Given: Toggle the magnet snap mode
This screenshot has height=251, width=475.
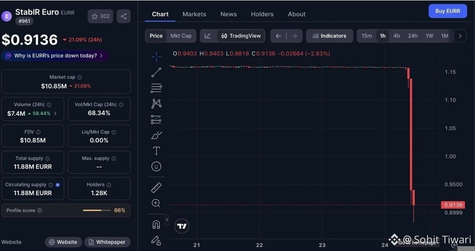Looking at the screenshot, I should [156, 225].
